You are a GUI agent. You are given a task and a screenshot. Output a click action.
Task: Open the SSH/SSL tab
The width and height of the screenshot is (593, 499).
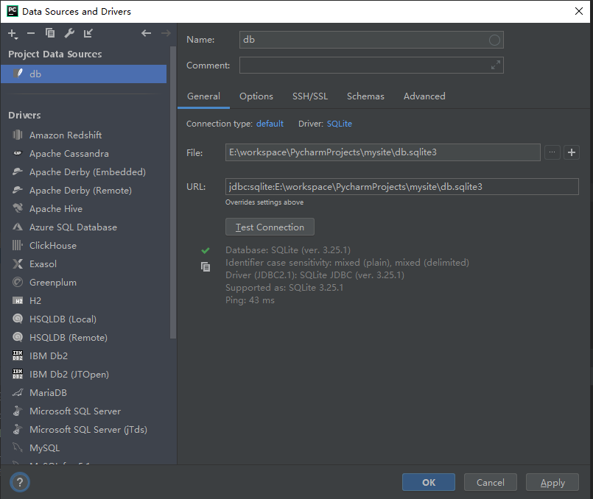coord(309,96)
